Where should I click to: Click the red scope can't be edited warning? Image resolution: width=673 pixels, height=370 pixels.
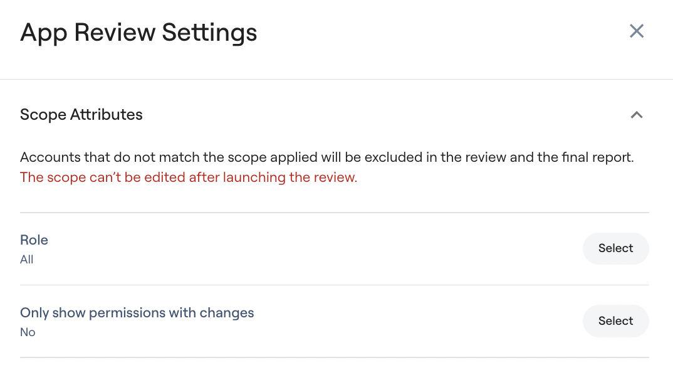pos(189,177)
